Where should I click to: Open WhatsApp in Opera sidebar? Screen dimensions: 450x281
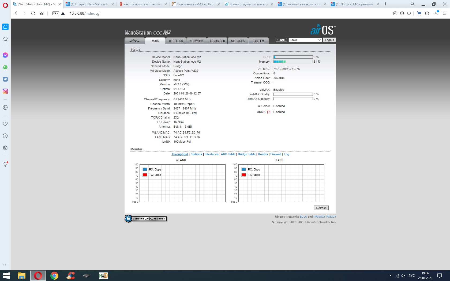[5, 67]
